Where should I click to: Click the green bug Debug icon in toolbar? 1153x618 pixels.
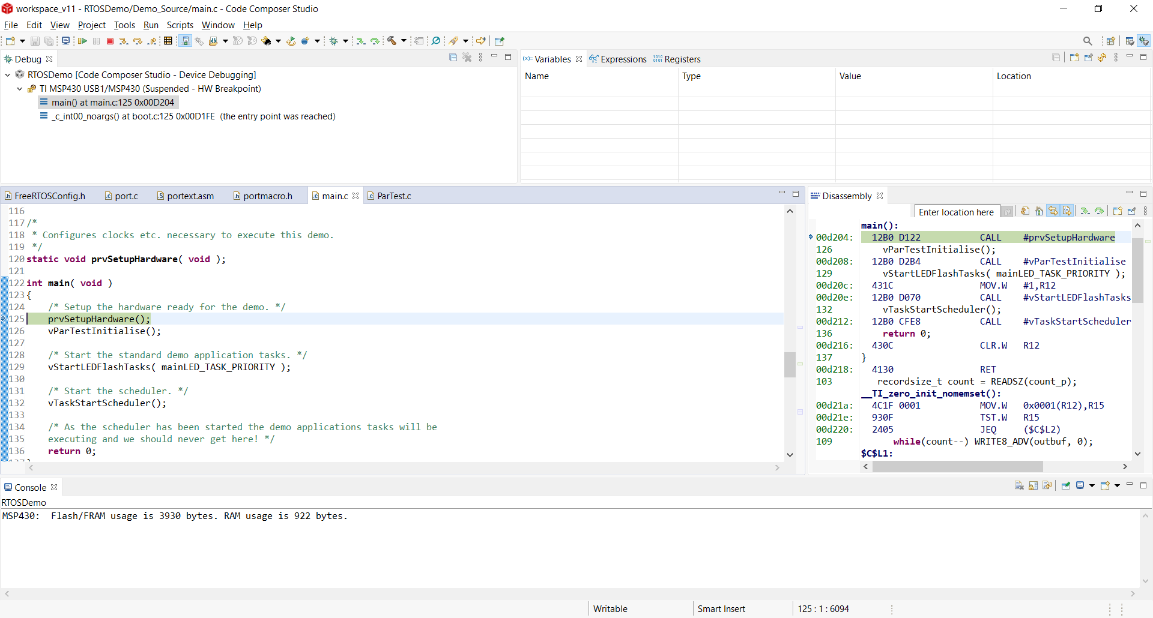(333, 41)
